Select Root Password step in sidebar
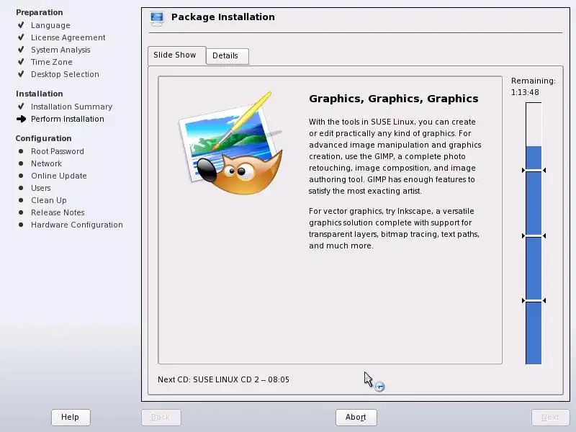Screen dimensions: 576x432 58,151
